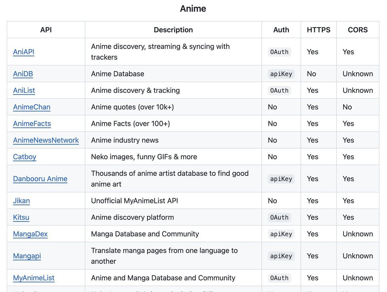Click CORS 'Yes' in Danbooru Anime row
Screen dimensions: 387x292
tap(348, 179)
